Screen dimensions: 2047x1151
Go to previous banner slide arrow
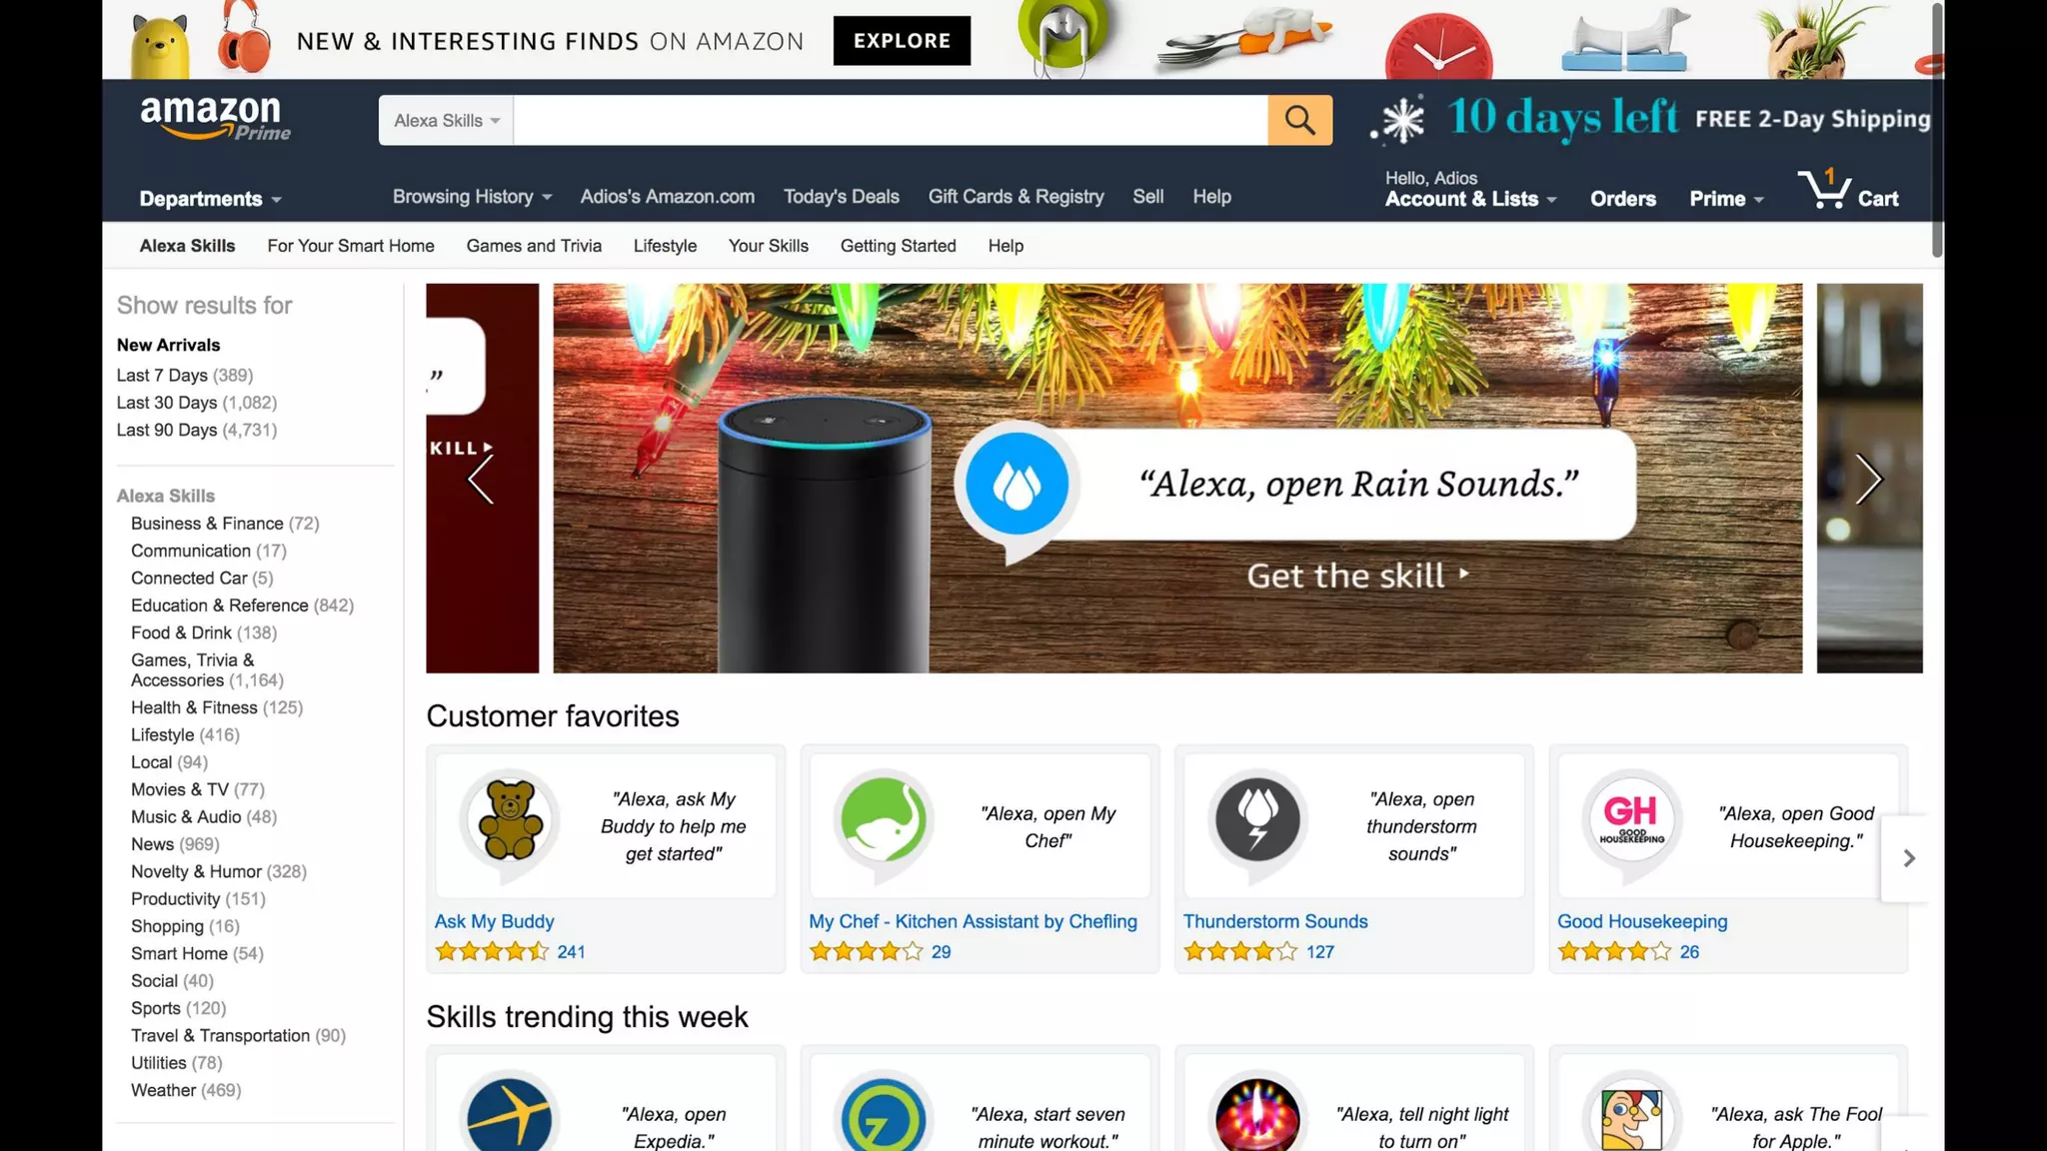coord(481,479)
